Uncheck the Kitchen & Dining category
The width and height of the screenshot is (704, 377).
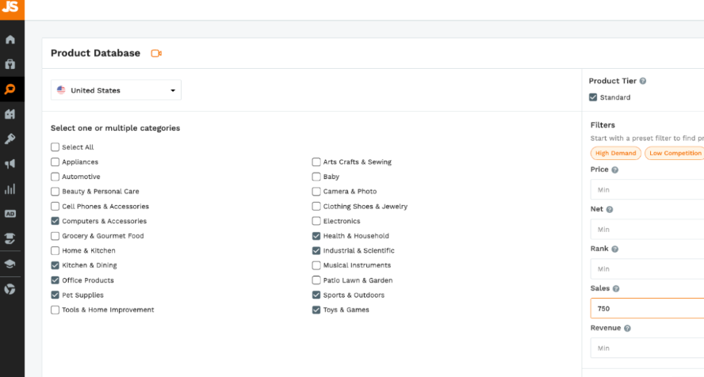[x=55, y=265]
